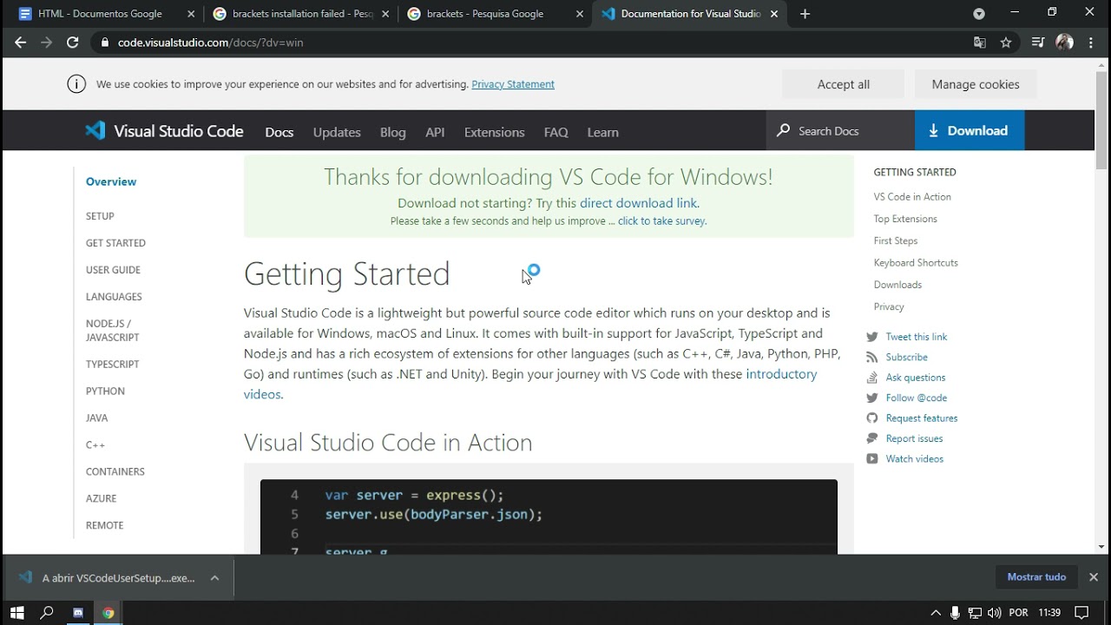Viewport: 1111px width, 625px height.
Task: Close the downloads bar
Action: [x=1094, y=577]
